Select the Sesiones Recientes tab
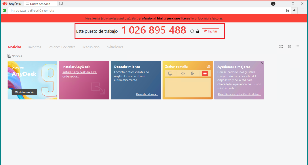 61,47
